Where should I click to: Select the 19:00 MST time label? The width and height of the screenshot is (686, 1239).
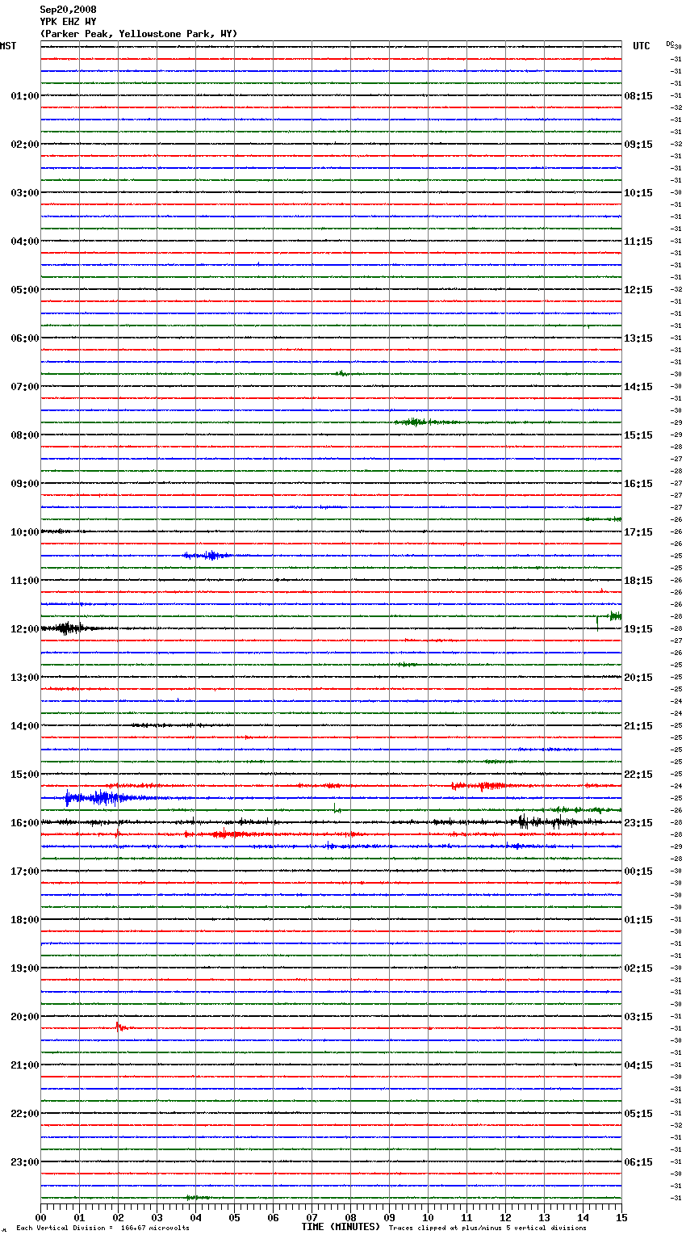(24, 968)
